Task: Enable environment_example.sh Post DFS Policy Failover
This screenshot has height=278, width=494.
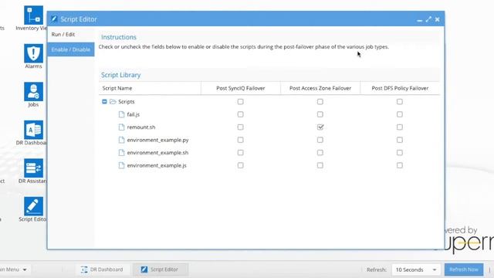Action: click(400, 153)
